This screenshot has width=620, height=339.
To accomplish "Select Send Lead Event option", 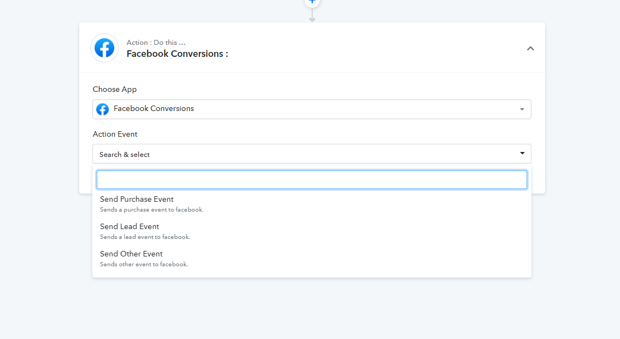I will [312, 231].
